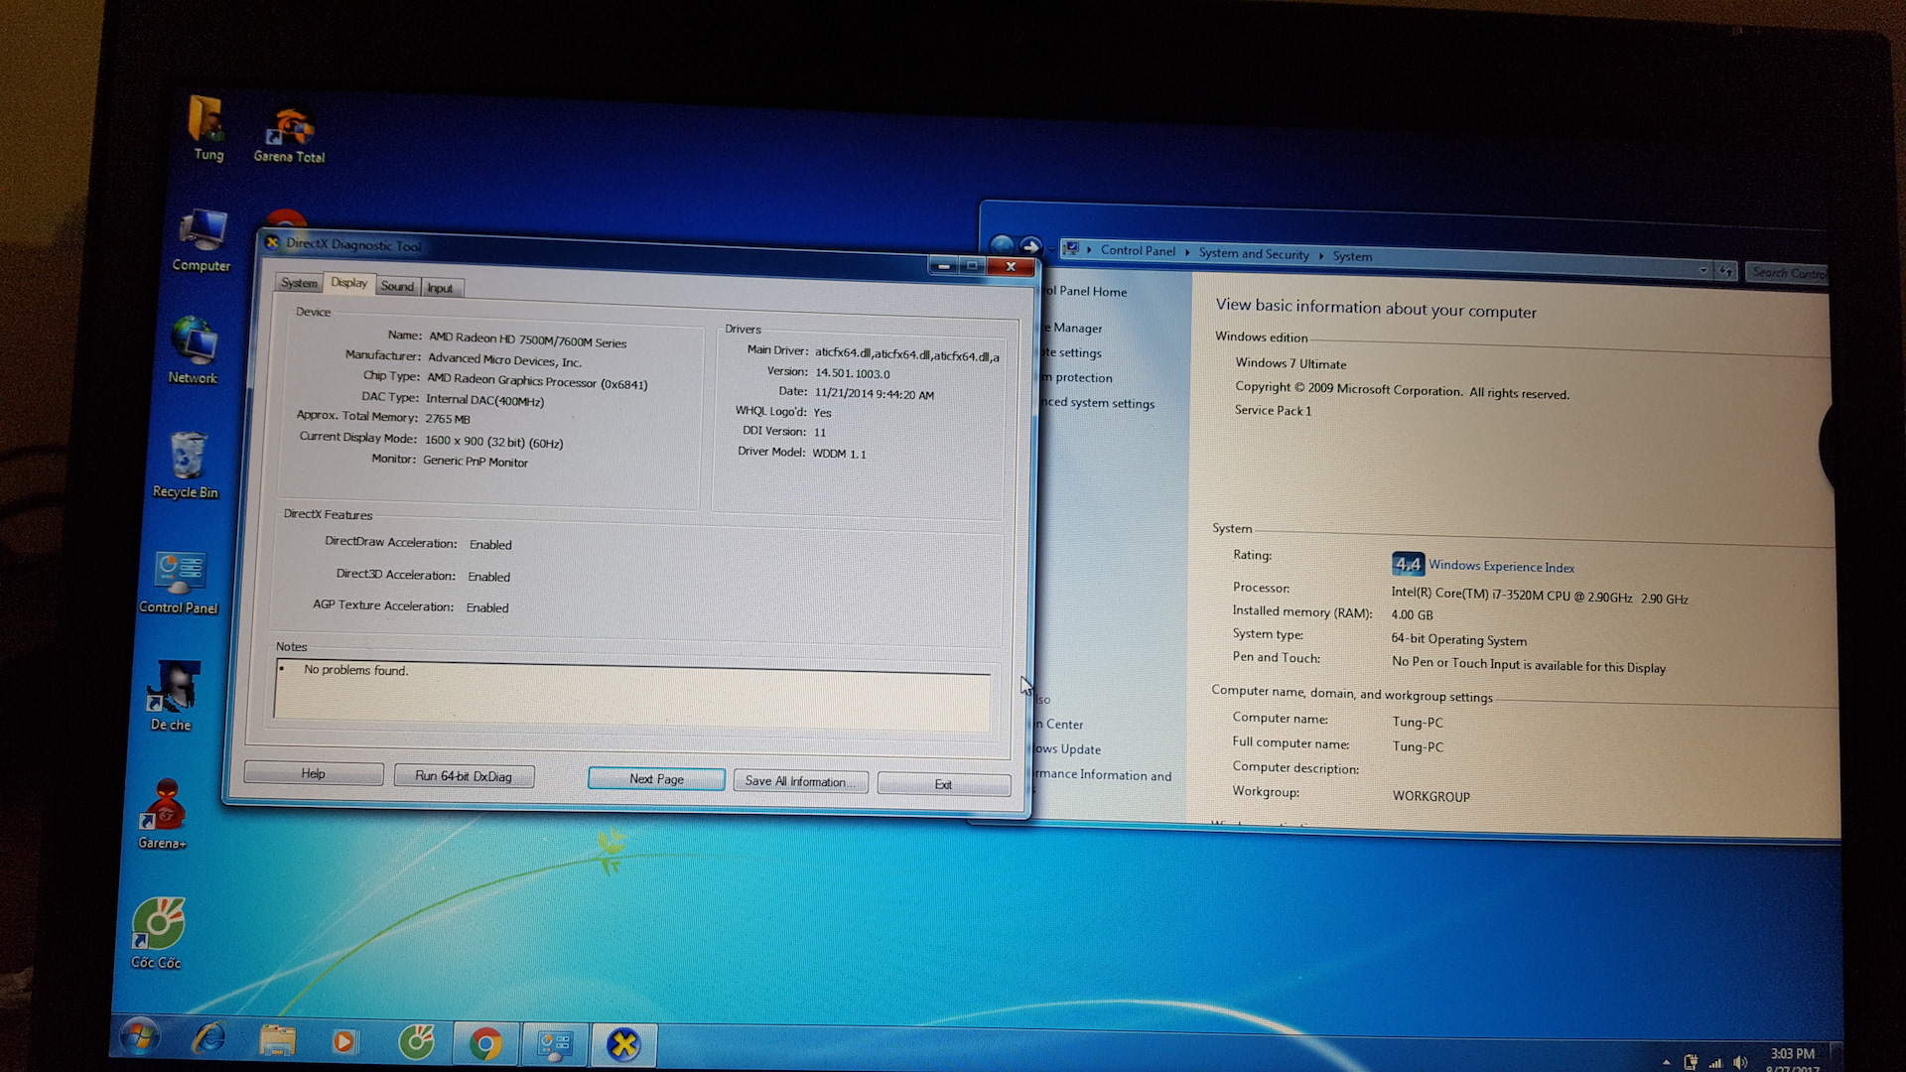Open the Windows Start menu orb
This screenshot has height=1072, width=1906.
140,1038
